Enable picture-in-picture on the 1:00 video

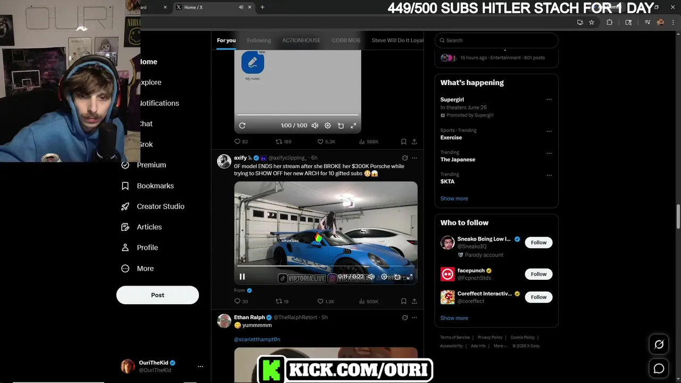pos(340,126)
